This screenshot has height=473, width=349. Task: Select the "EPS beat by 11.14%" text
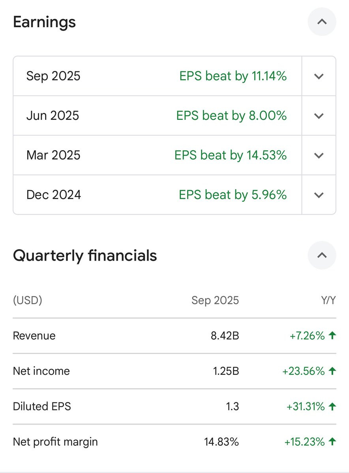[233, 76]
